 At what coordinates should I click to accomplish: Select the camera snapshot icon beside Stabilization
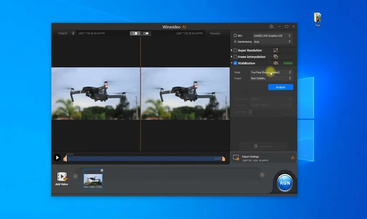tap(276, 63)
